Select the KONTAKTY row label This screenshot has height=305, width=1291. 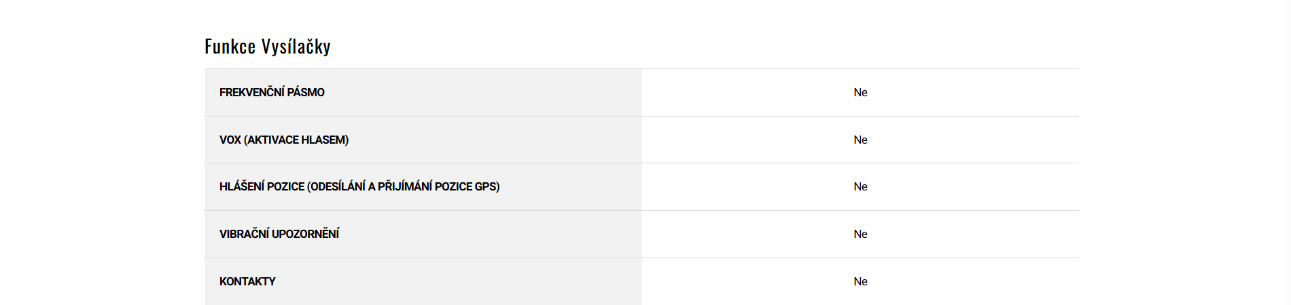point(247,281)
